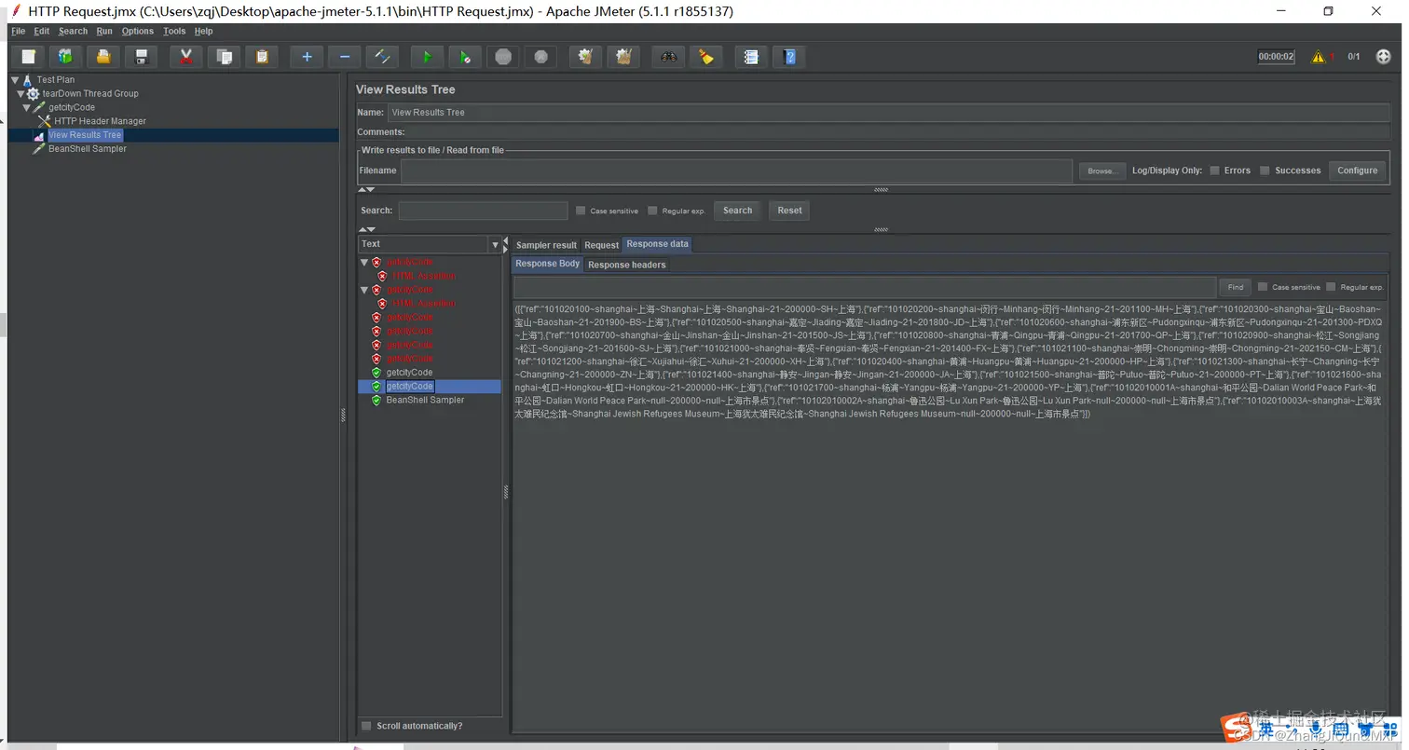Screen dimensions: 1409x750
Task: Click the remote engines globe icon at top right
Action: coord(1383,57)
